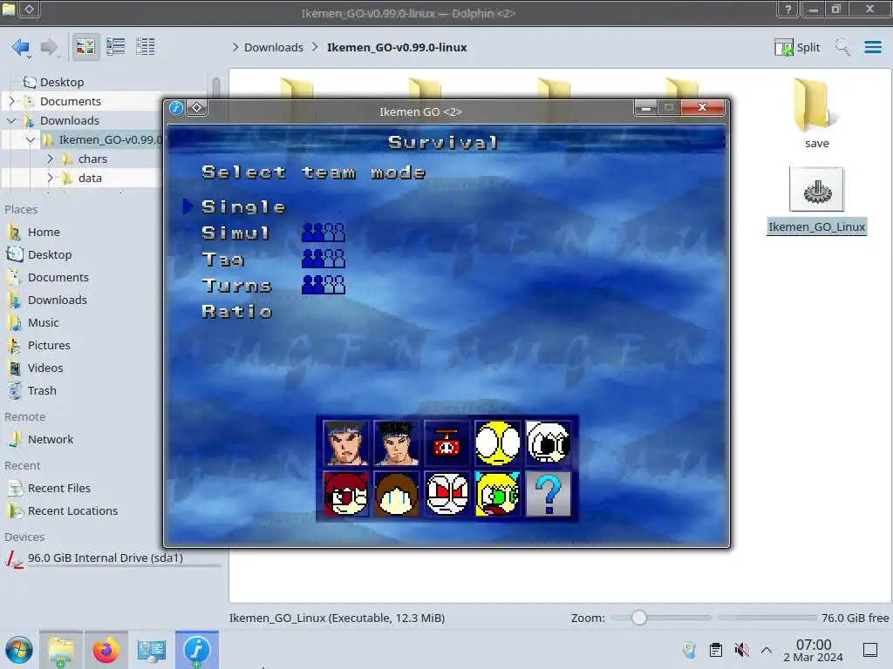Toggle Ikemen GO keep-on-all-desktops pin
The image size is (893, 669).
tap(196, 107)
